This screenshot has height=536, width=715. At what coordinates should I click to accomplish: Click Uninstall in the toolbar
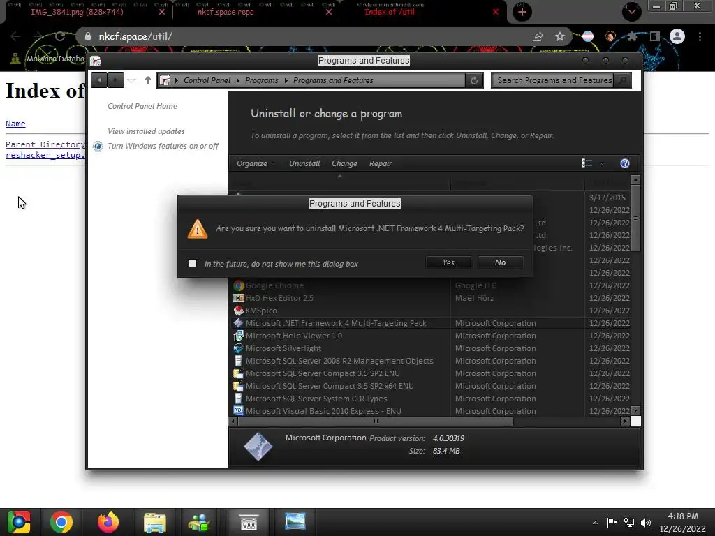pyautogui.click(x=304, y=163)
